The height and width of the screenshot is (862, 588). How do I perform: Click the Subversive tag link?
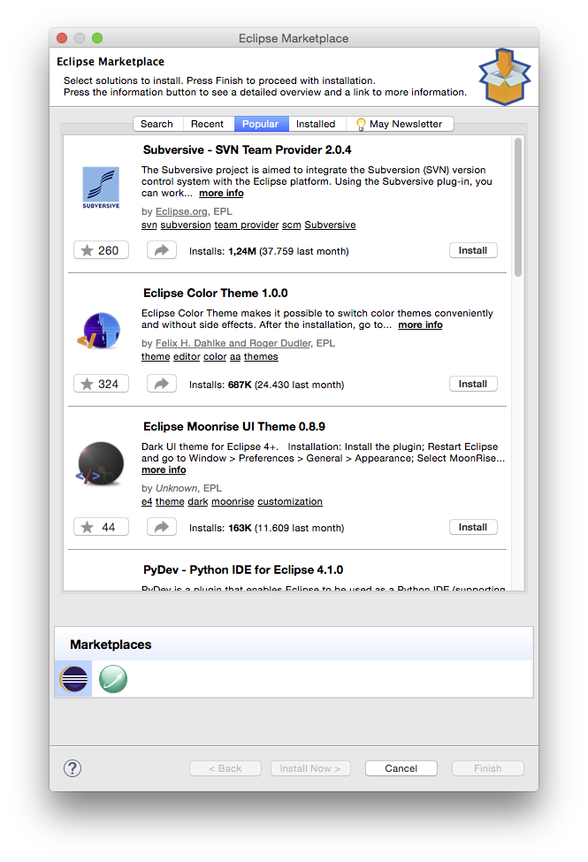pyautogui.click(x=330, y=225)
